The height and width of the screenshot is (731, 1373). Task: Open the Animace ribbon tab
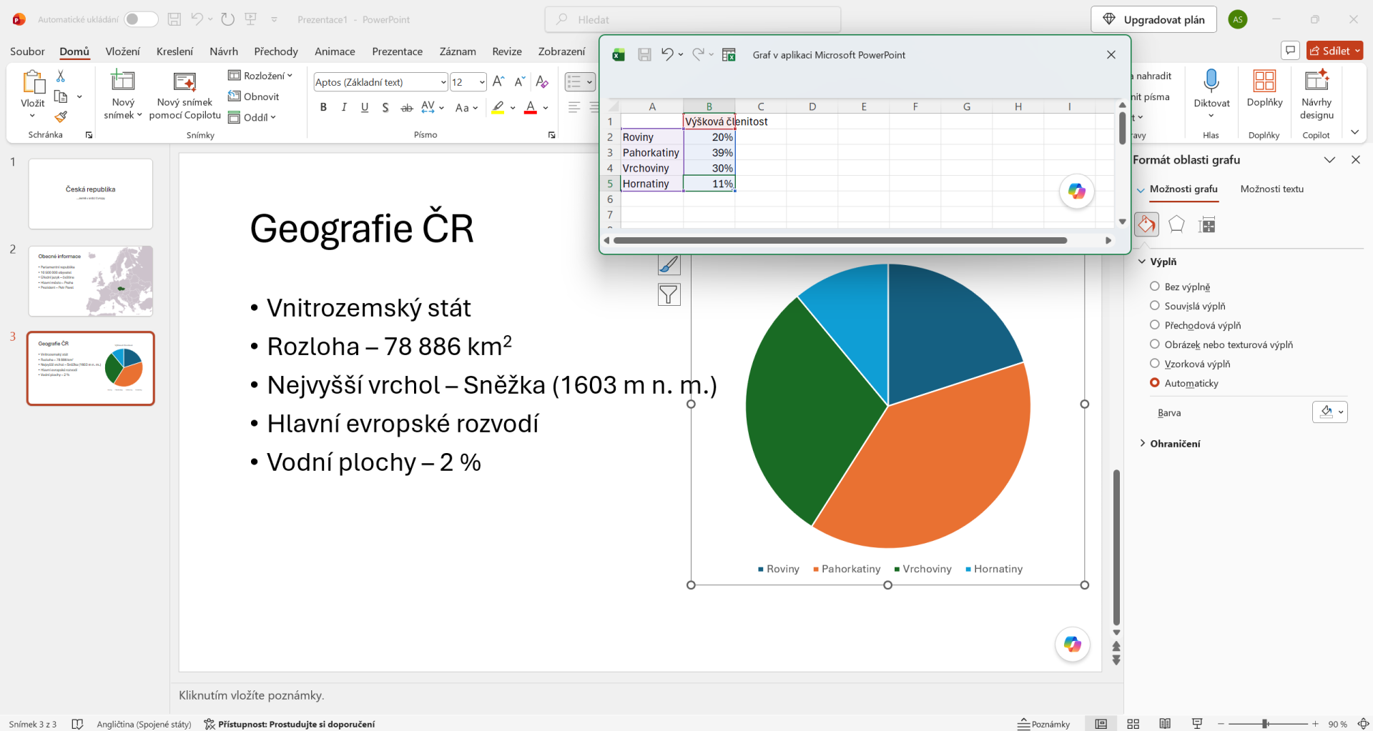[335, 51]
